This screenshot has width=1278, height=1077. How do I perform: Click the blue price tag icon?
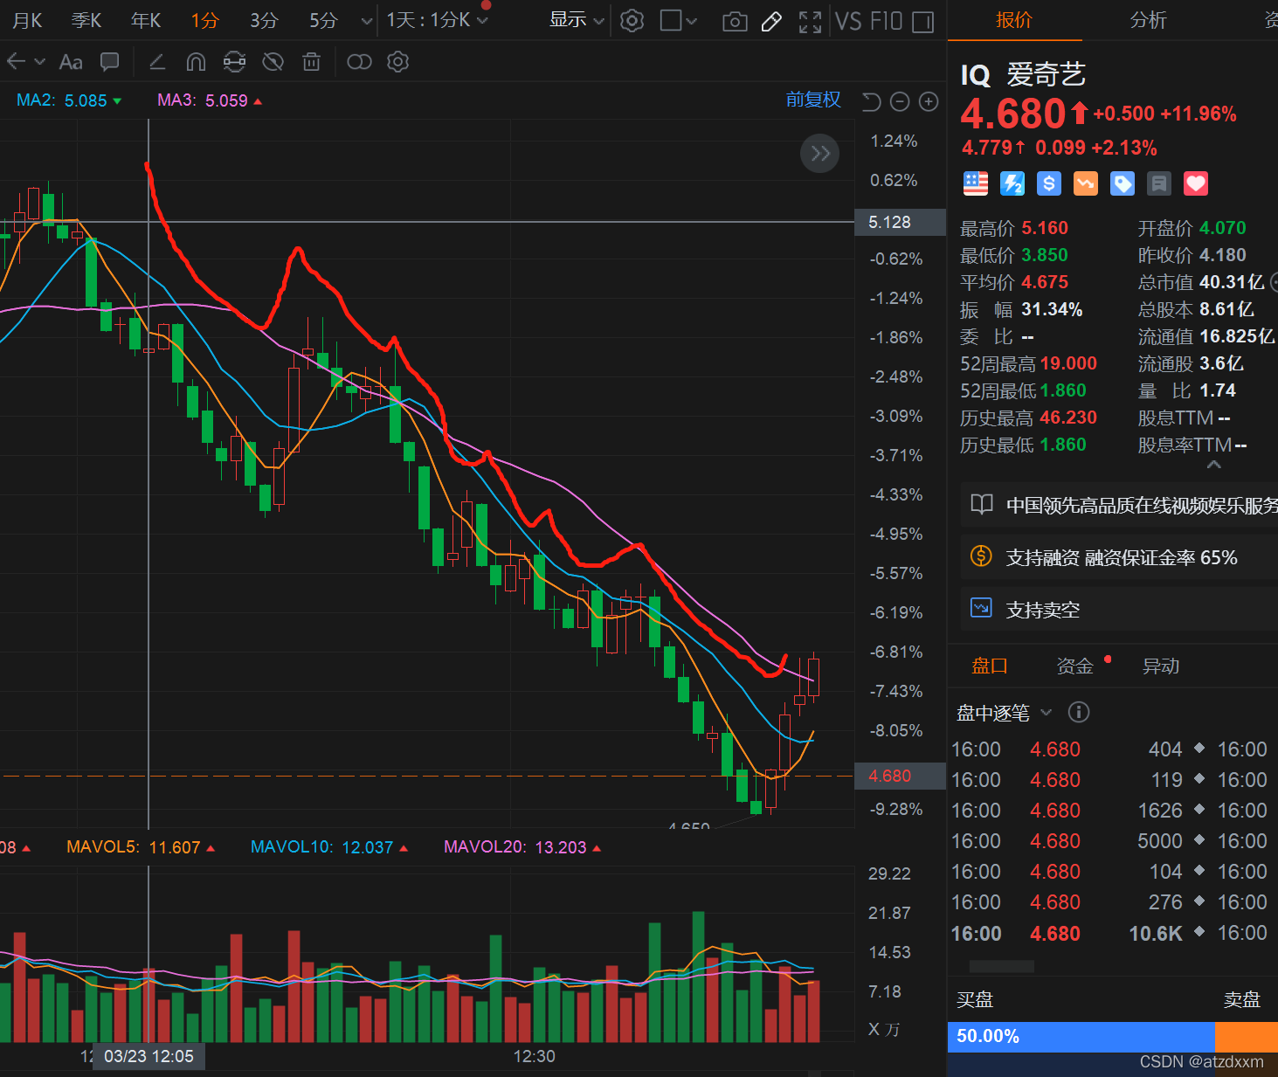(x=1123, y=183)
